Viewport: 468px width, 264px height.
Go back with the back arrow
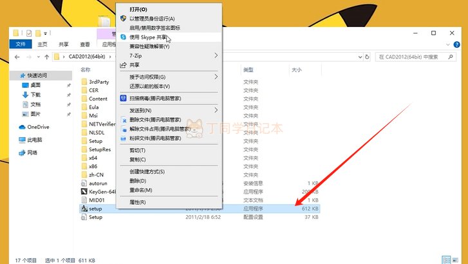(x=17, y=57)
